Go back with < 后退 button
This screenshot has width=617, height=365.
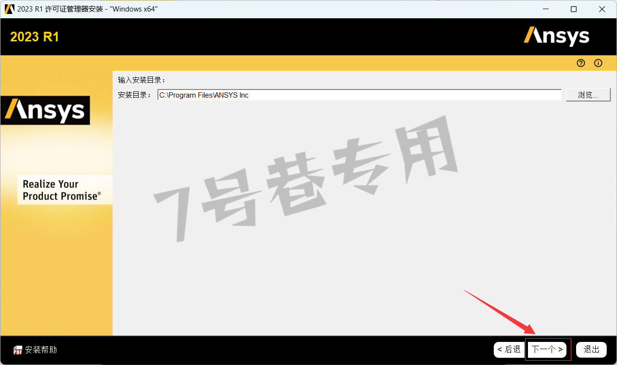[x=509, y=350]
